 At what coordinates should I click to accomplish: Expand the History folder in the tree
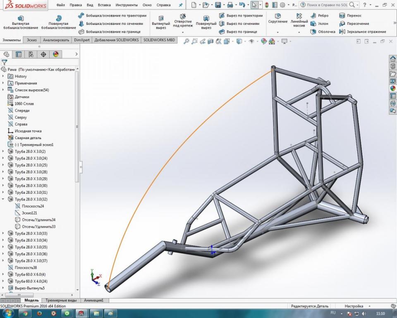(x=4, y=76)
